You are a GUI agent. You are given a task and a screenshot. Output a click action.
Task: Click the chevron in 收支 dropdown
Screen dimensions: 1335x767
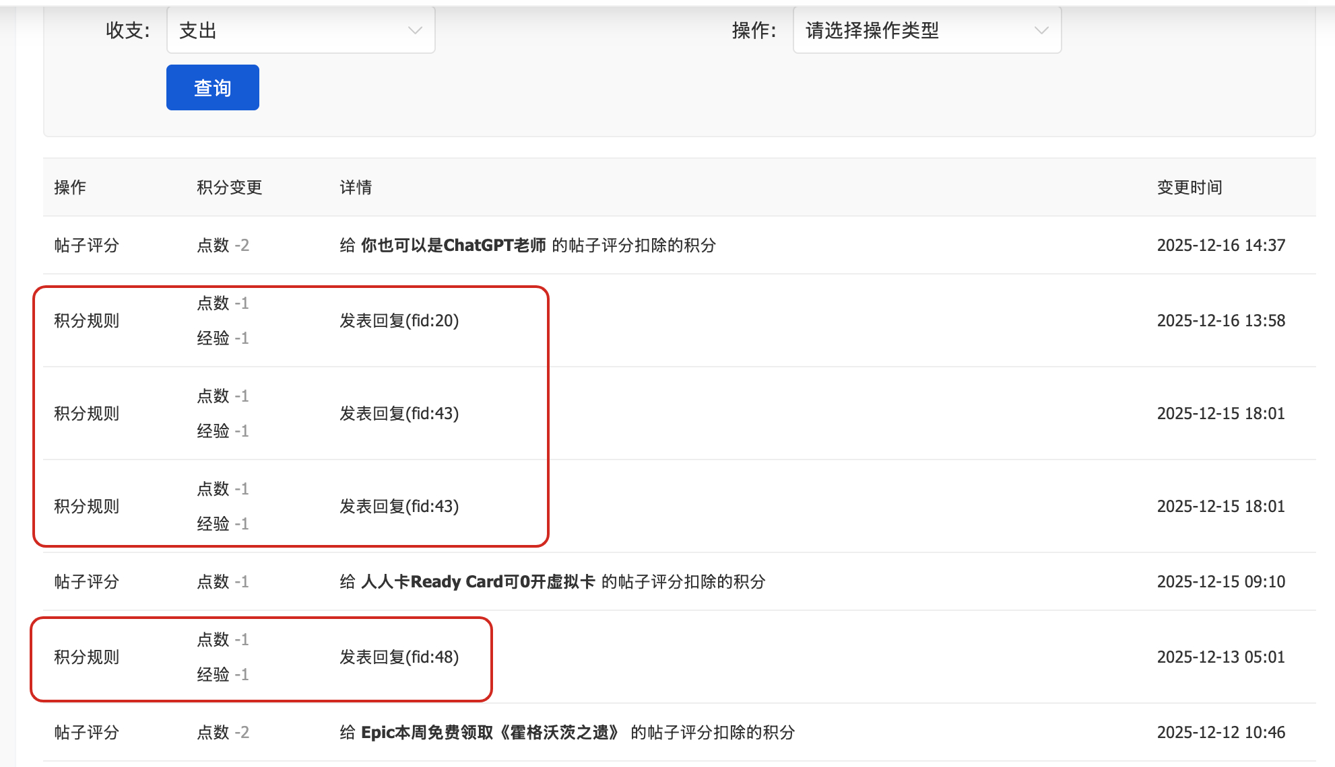pos(415,30)
